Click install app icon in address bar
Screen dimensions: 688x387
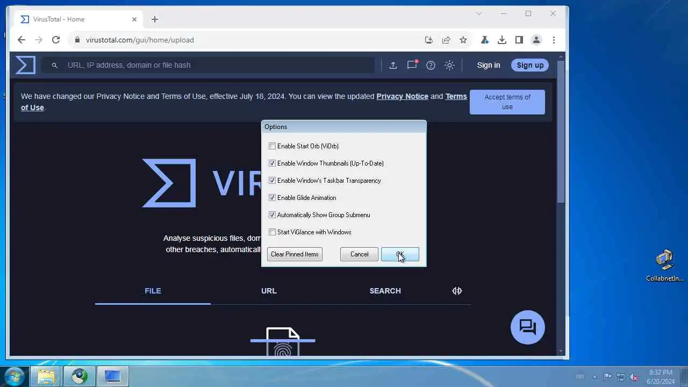point(428,40)
